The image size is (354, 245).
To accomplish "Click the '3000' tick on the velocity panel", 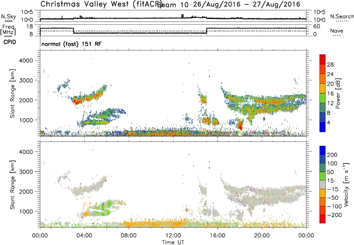I will [26, 172].
